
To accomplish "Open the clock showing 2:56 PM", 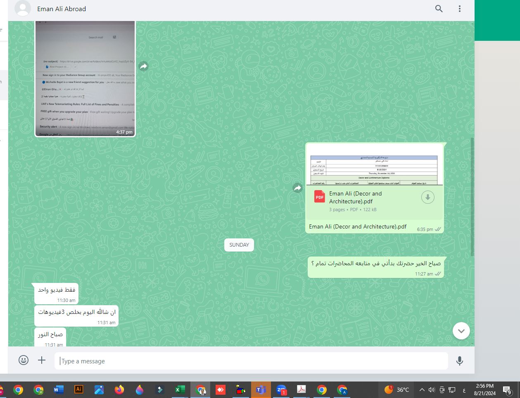I will point(484,390).
